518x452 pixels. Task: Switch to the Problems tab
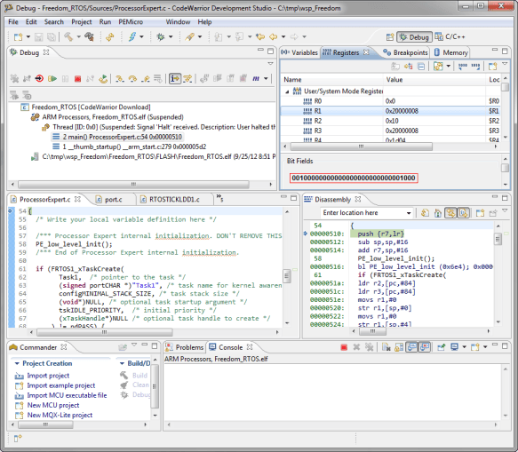[x=185, y=347]
